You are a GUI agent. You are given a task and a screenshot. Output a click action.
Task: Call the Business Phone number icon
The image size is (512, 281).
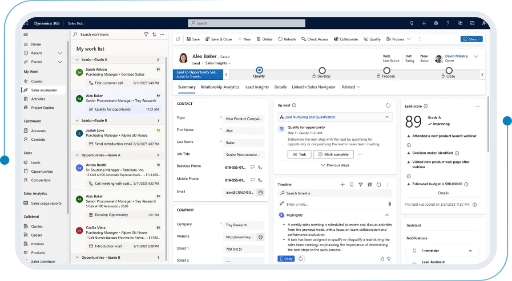pos(260,167)
